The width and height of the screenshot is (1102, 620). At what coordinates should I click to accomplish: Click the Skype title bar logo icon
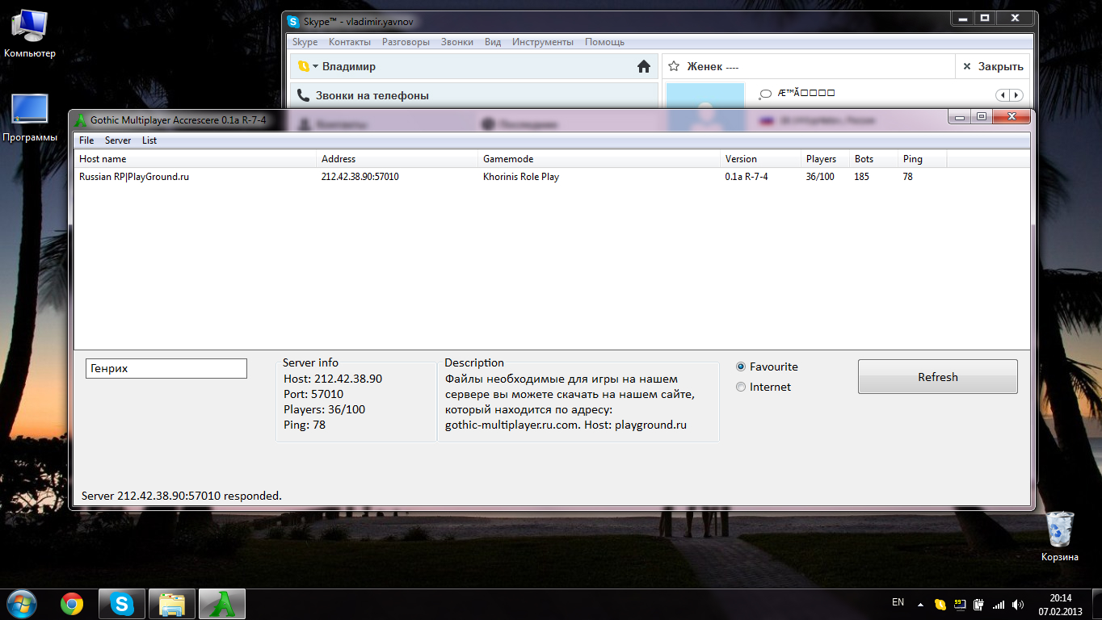point(293,22)
